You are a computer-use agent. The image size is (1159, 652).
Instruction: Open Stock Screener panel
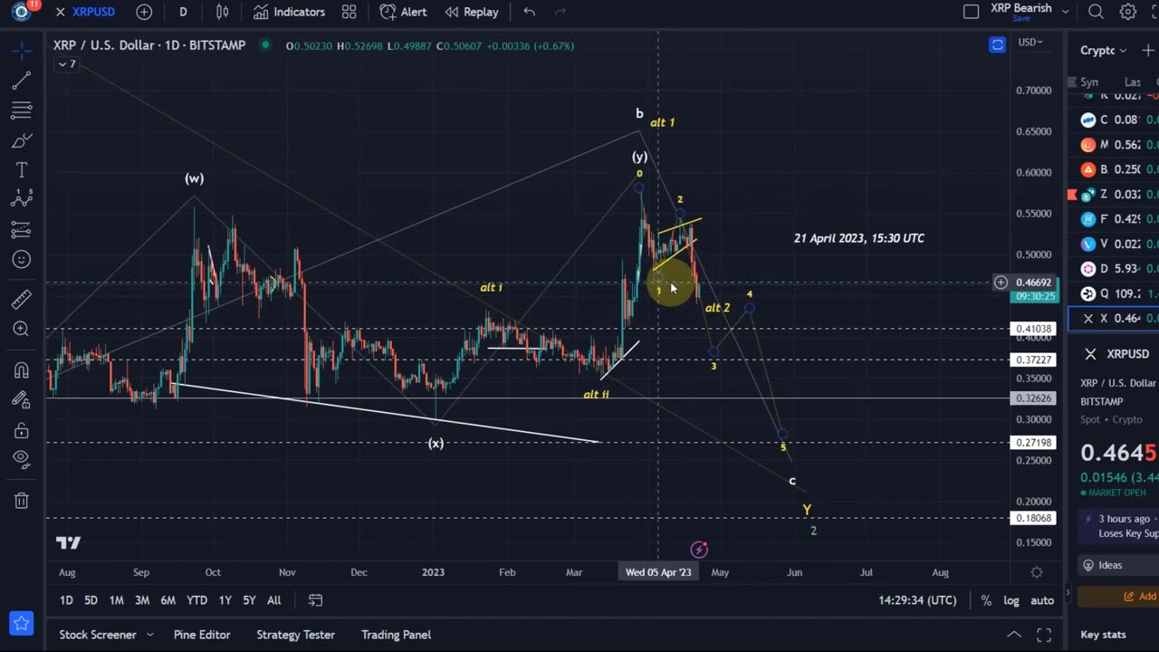pyautogui.click(x=98, y=635)
